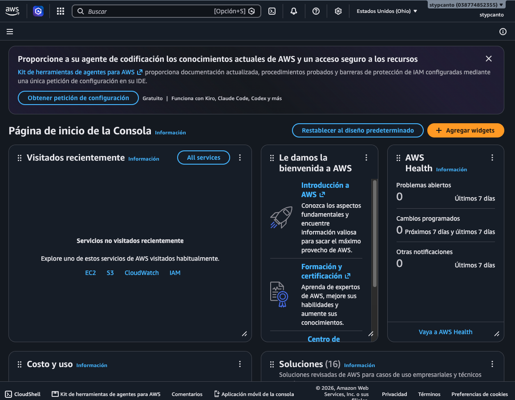The image size is (515, 400).
Task: Click the Problemas abiertos count 0
Action: pos(399,197)
